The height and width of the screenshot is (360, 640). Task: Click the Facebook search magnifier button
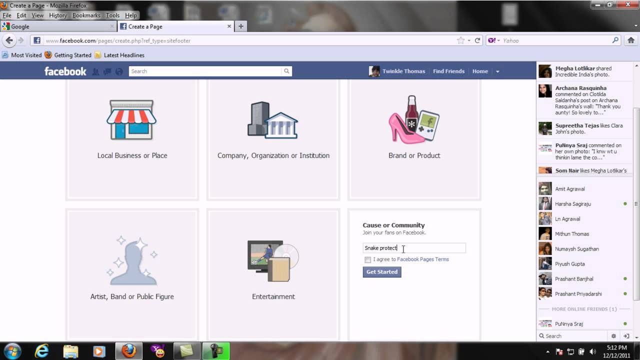(286, 71)
